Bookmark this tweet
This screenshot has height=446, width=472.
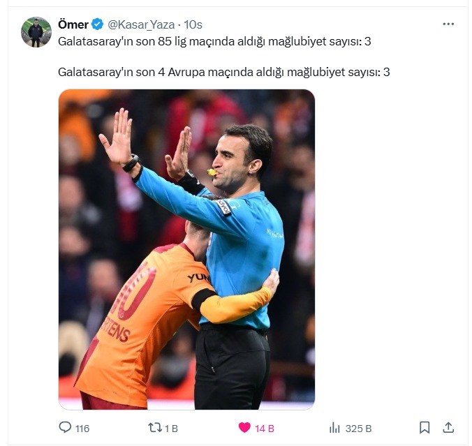425,428
